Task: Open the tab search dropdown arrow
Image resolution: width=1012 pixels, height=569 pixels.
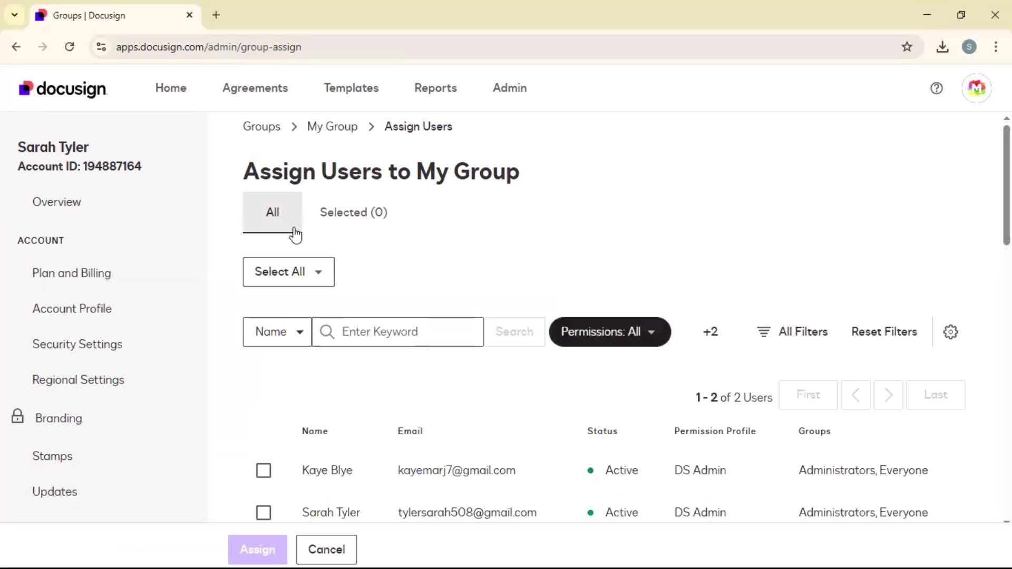Action: coord(15,15)
